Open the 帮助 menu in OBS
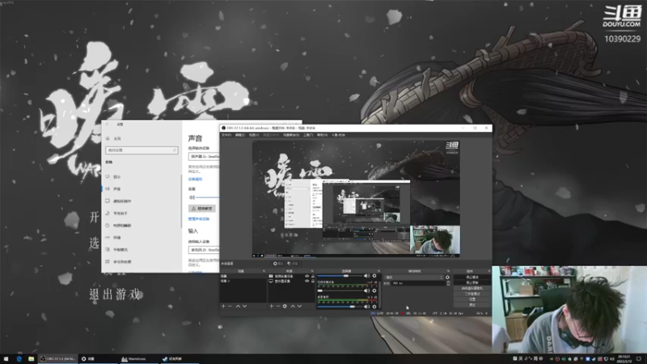This screenshot has width=647, height=364. [322, 135]
